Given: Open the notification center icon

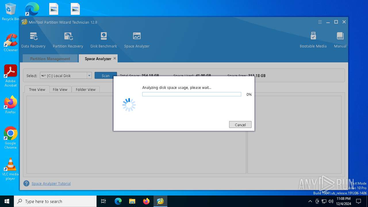Looking at the screenshot, I should [x=359, y=201].
